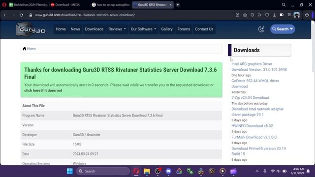Image resolution: width=315 pixels, height=177 pixels.
Task: Open the browser profile avatar
Action: pyautogui.click(x=296, y=15)
